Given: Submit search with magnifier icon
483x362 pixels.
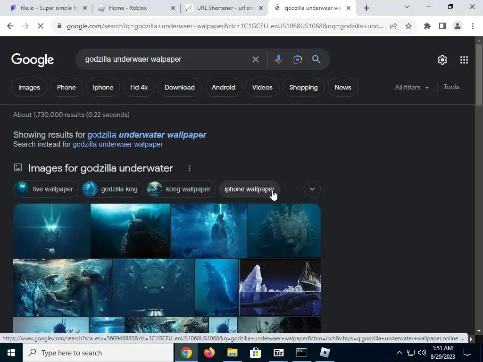Looking at the screenshot, I should click(x=316, y=59).
